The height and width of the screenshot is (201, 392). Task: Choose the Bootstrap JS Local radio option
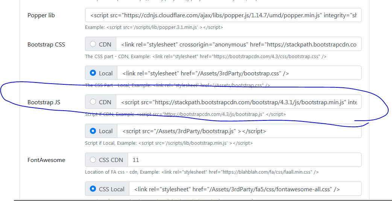tap(93, 131)
